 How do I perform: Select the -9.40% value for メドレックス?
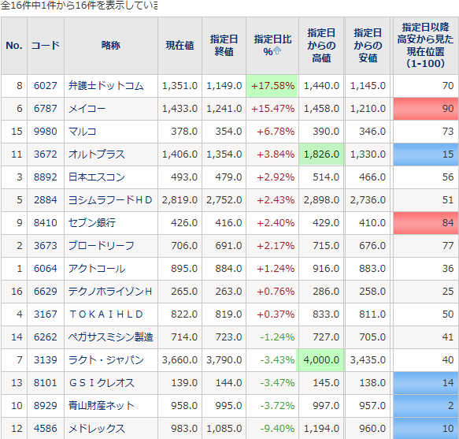click(277, 429)
